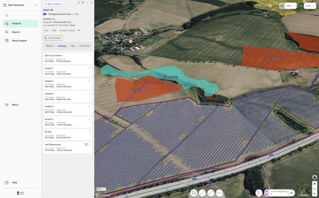Select the polygon draw tool

click(x=194, y=193)
